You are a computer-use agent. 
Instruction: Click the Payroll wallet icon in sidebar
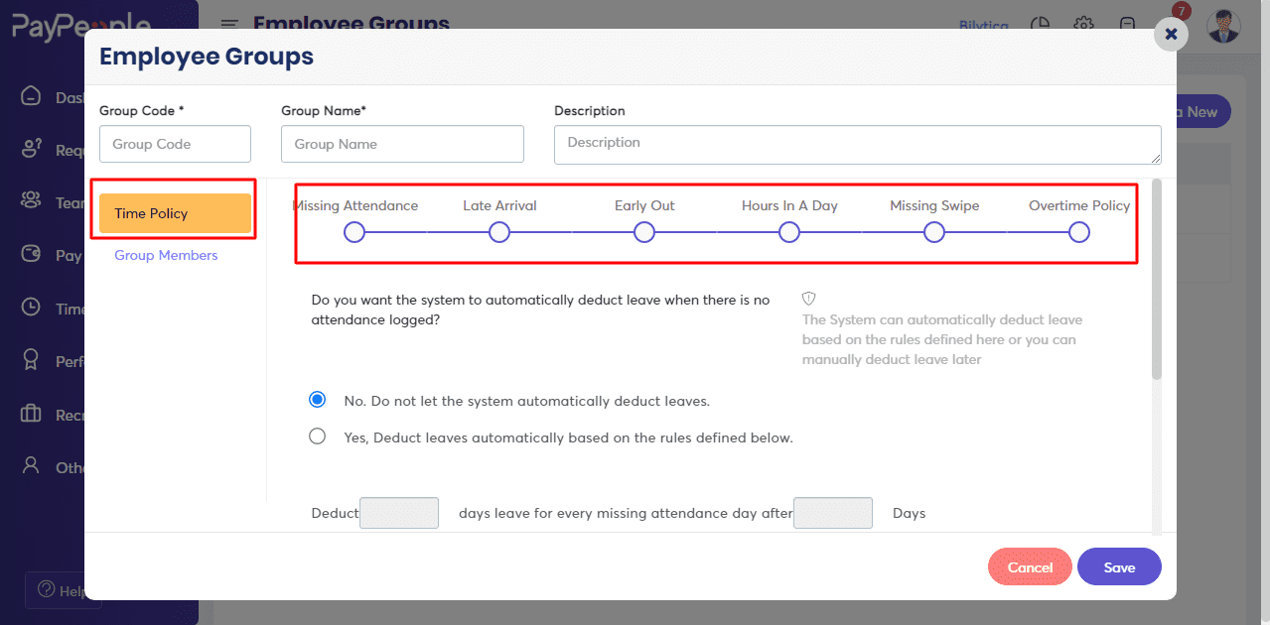(x=32, y=255)
